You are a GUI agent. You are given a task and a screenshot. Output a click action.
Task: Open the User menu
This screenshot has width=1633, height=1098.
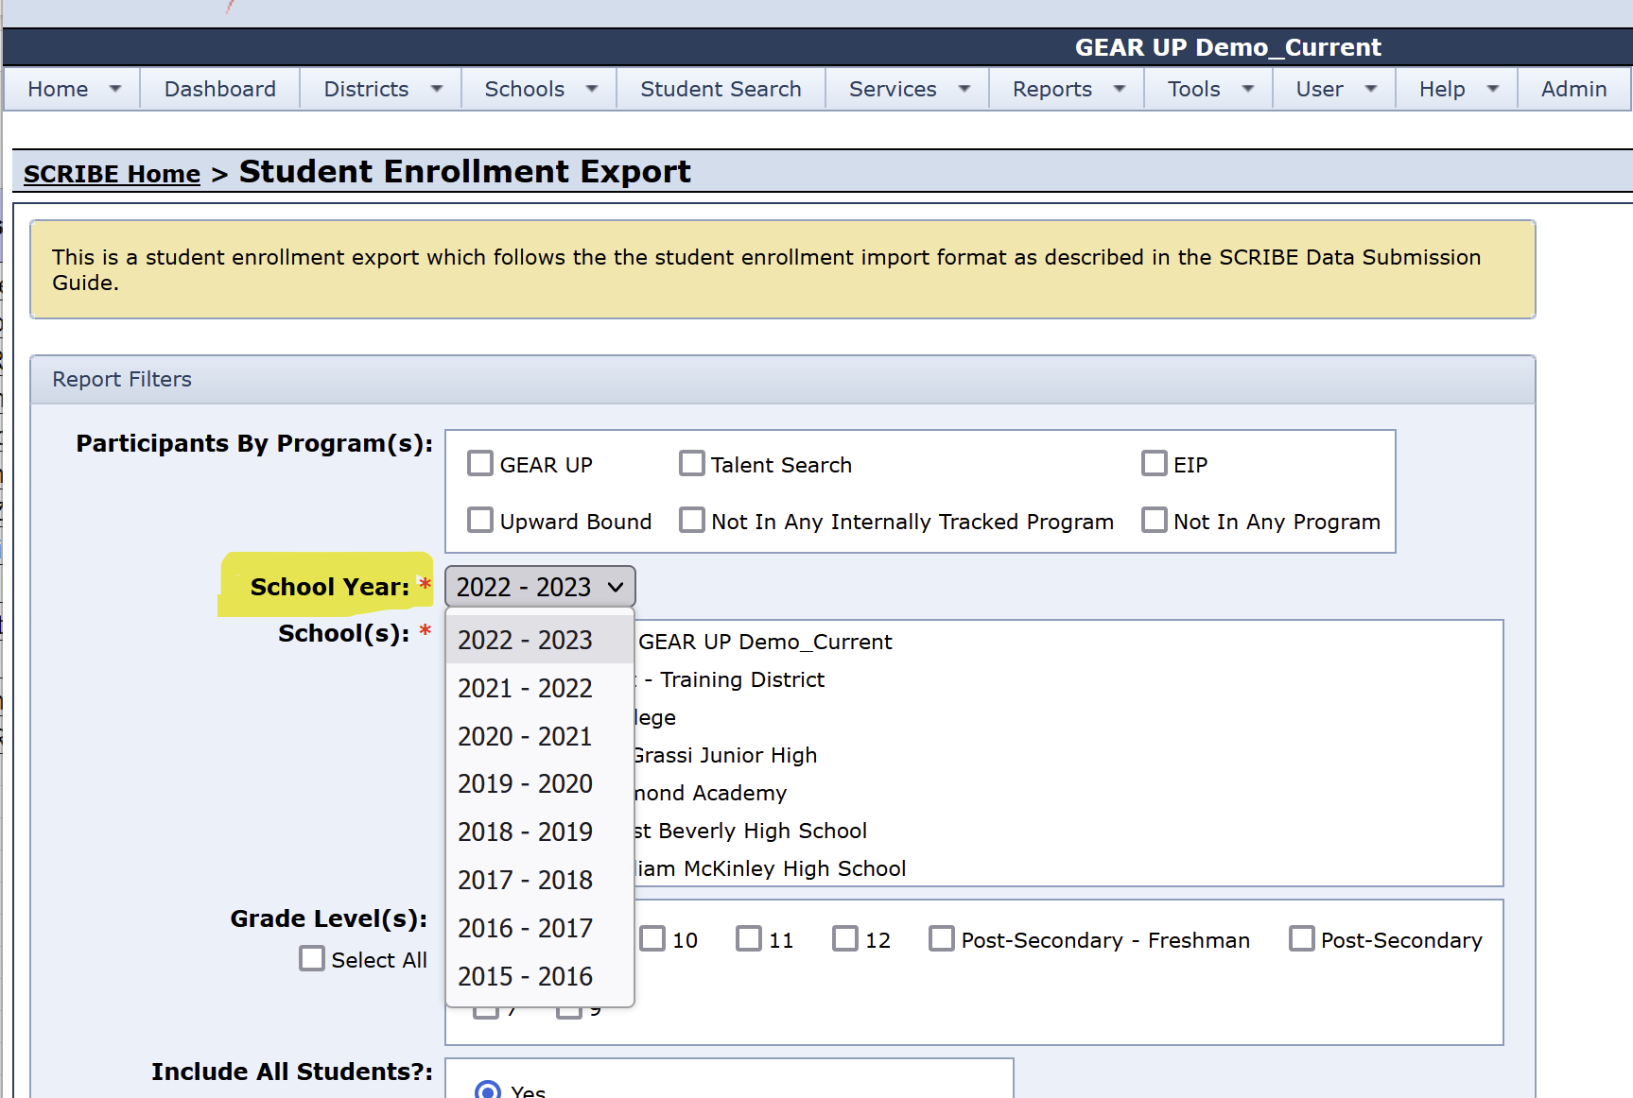click(1334, 89)
